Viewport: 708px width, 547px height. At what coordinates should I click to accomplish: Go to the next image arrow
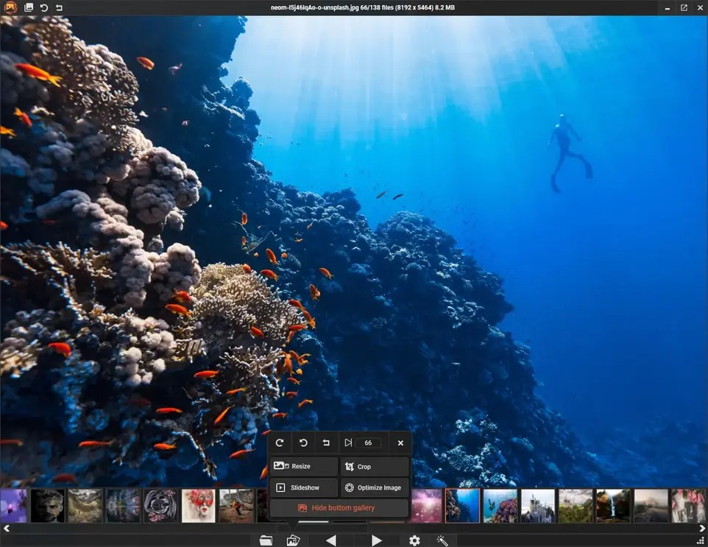(377, 540)
